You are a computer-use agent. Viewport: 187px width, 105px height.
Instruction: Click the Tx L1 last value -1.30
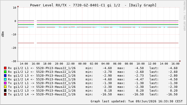pos(173,83)
